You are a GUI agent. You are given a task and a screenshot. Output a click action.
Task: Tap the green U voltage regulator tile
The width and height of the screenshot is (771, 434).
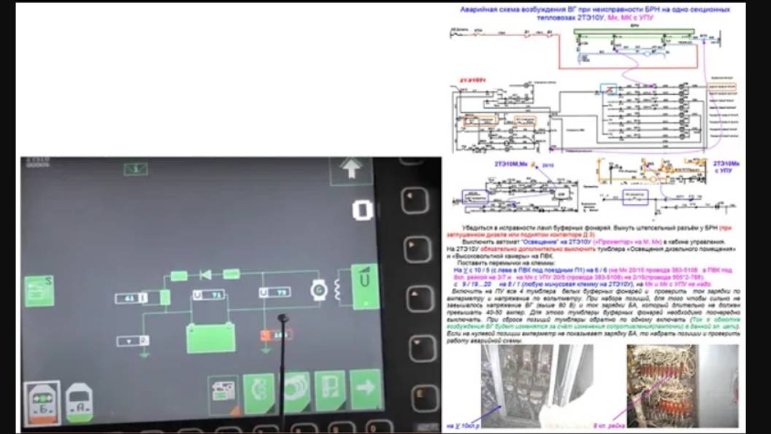pyautogui.click(x=364, y=287)
